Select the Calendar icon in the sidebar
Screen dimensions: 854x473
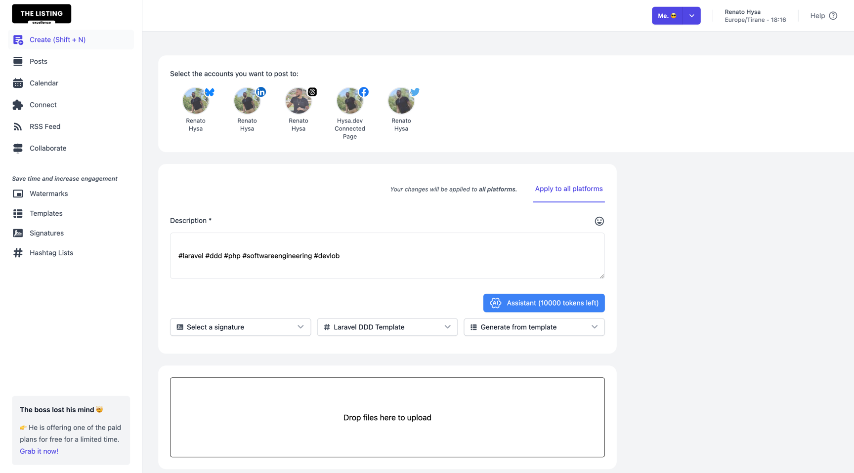click(x=18, y=83)
